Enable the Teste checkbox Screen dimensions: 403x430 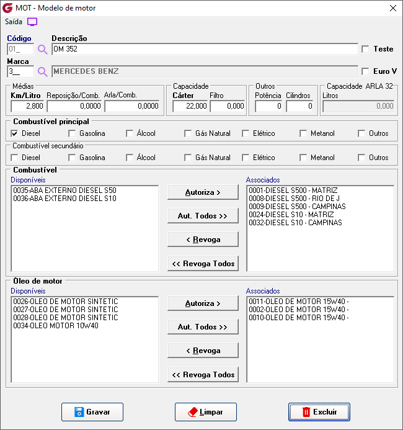[365, 49]
